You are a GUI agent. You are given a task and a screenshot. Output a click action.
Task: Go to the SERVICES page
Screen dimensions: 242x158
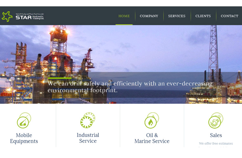(x=177, y=16)
